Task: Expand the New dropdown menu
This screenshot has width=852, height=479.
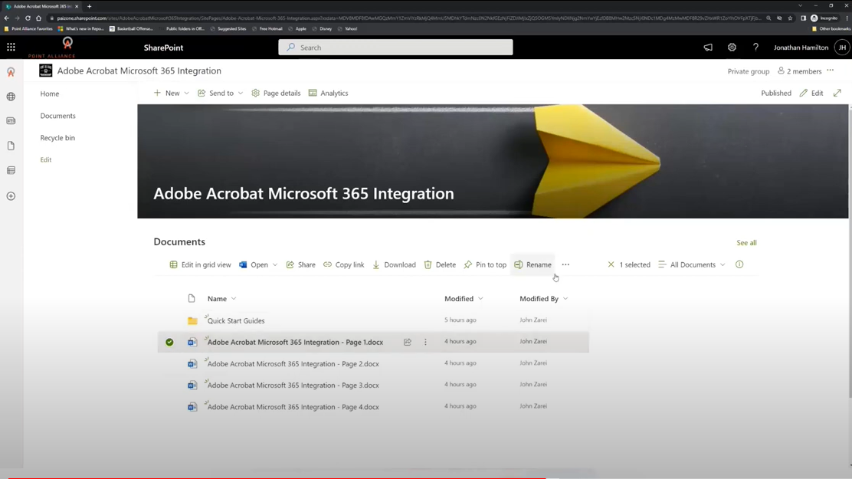Action: pos(186,94)
